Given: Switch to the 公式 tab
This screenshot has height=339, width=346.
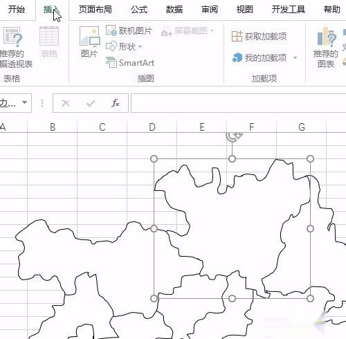Looking at the screenshot, I should (139, 10).
